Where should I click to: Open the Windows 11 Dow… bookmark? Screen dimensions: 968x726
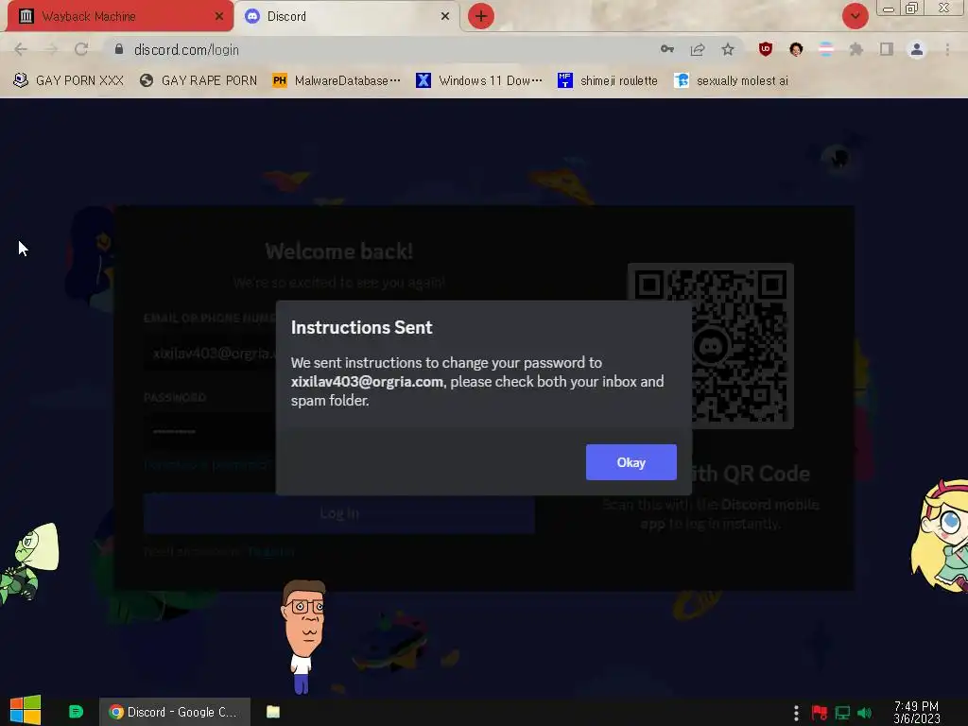pyautogui.click(x=479, y=81)
